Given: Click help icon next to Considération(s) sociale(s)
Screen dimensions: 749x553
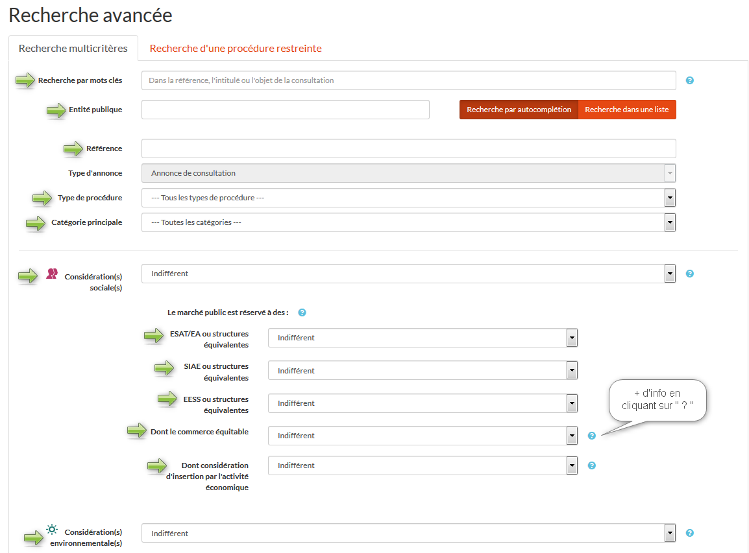Looking at the screenshot, I should (690, 274).
